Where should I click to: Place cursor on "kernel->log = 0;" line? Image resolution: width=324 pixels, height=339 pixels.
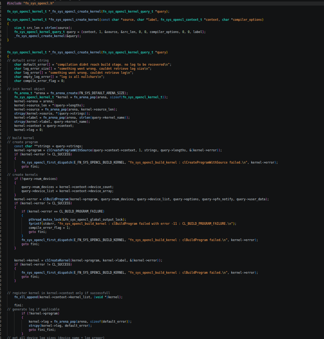pos(29,130)
